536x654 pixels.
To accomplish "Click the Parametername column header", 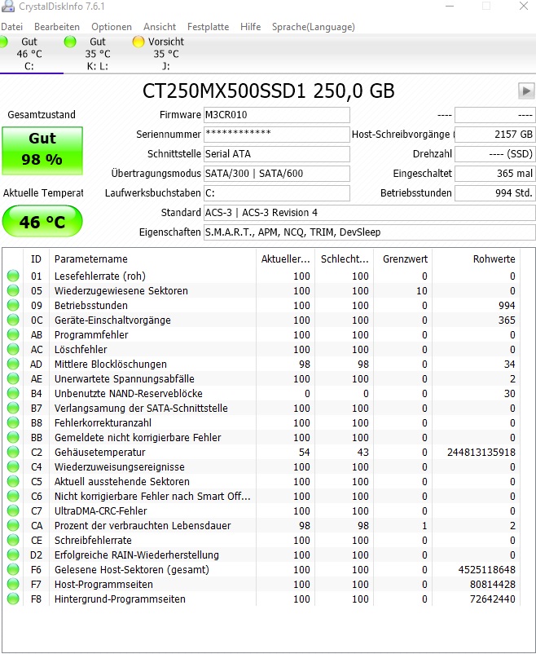I will tap(152, 259).
